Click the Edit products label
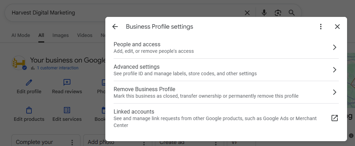355x146 pixels. 29,119
